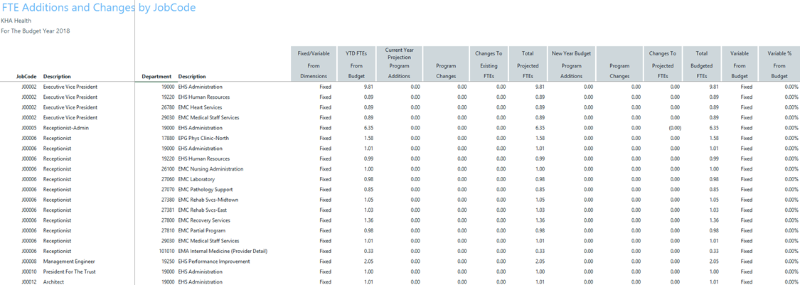This screenshot has height=285, width=800.
Task: Select the Total Budgeted FTEs column header
Action: coord(701,65)
